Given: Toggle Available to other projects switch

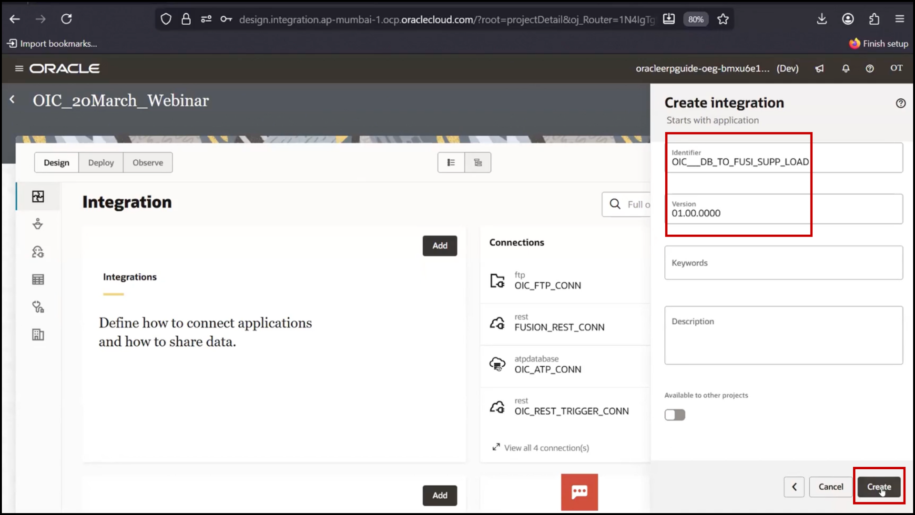Looking at the screenshot, I should (675, 415).
